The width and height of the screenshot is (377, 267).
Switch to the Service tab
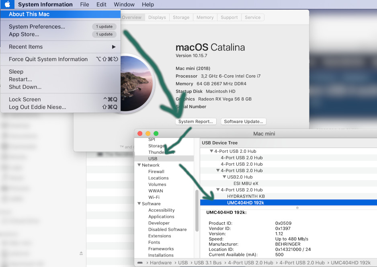[x=253, y=17]
